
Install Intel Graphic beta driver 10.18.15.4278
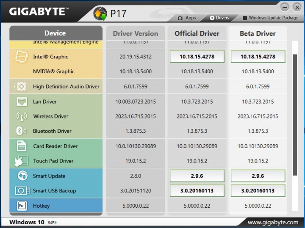coord(258,57)
